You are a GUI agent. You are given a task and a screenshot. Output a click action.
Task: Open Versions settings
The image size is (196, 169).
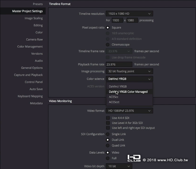point(37,53)
